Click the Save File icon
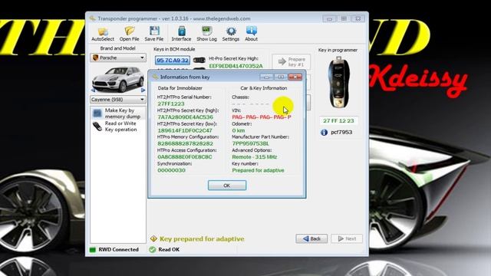 pos(153,34)
